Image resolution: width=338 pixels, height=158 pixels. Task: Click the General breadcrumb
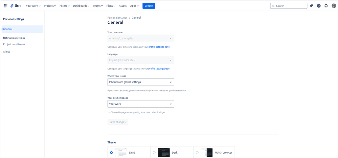click(136, 18)
